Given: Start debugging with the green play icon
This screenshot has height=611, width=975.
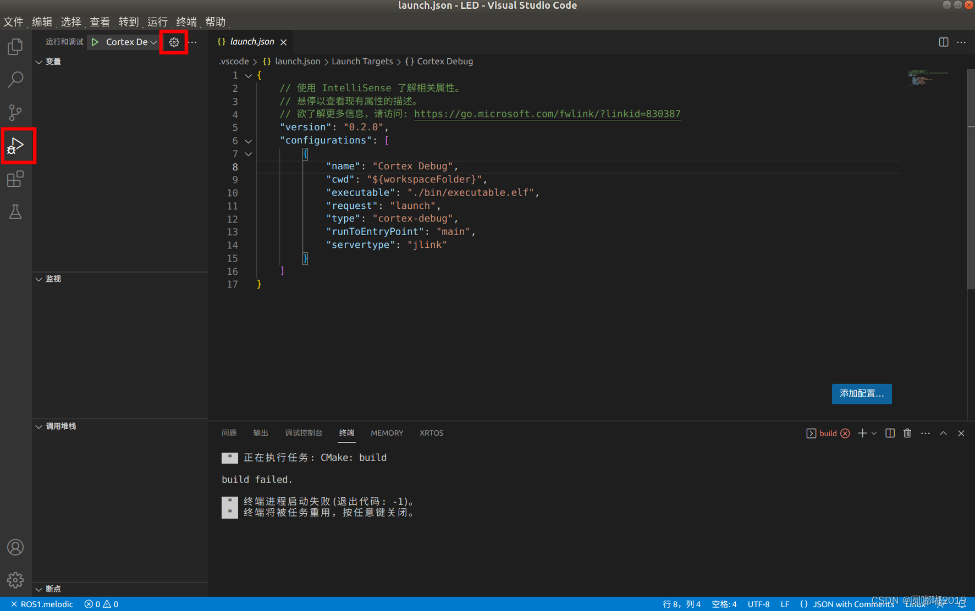Looking at the screenshot, I should click(95, 41).
